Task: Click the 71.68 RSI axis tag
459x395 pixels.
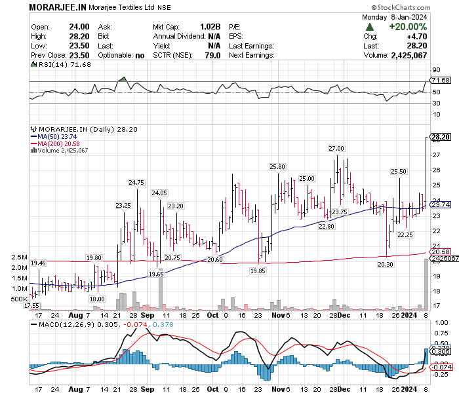Action: (440, 80)
